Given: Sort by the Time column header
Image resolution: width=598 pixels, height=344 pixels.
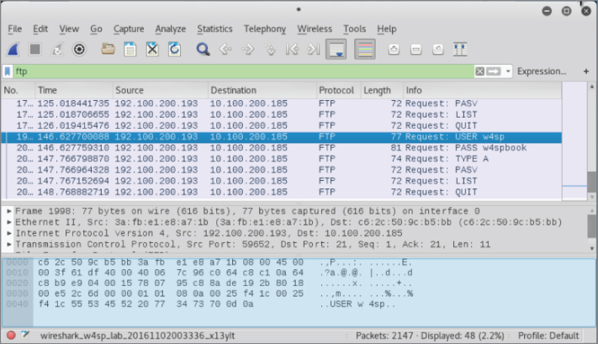Looking at the screenshot, I should pyautogui.click(x=74, y=90).
